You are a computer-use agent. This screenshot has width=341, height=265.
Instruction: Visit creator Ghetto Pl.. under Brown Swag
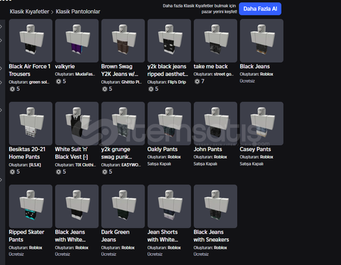[x=131, y=82]
